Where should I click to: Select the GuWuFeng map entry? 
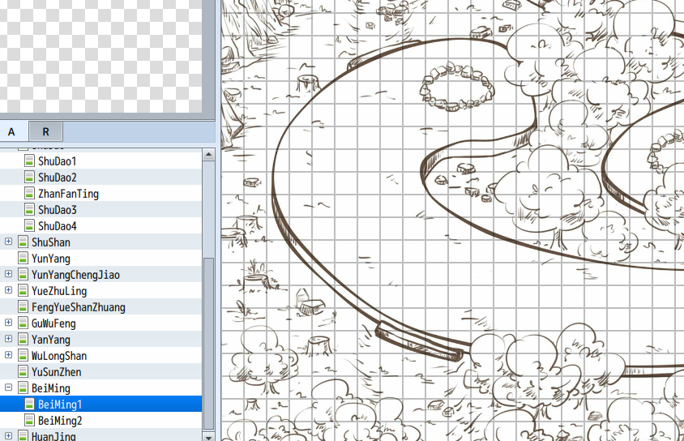pyautogui.click(x=53, y=323)
